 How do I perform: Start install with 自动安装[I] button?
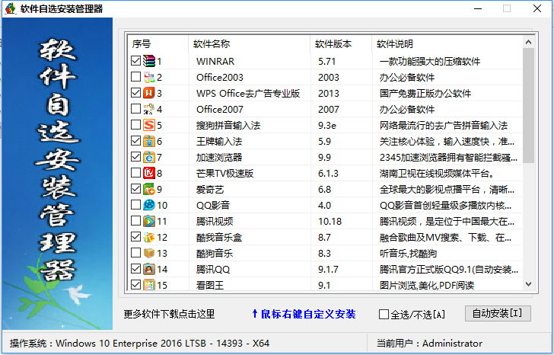[498, 314]
